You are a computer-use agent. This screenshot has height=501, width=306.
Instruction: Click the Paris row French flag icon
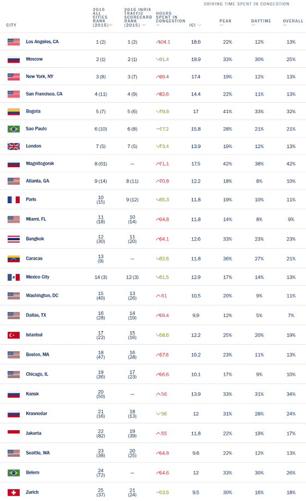(x=14, y=200)
